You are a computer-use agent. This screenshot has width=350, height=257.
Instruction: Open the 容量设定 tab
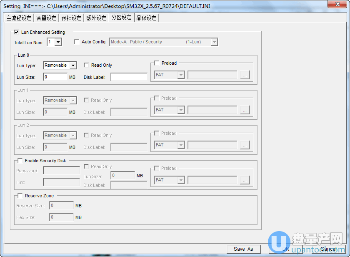(x=46, y=18)
